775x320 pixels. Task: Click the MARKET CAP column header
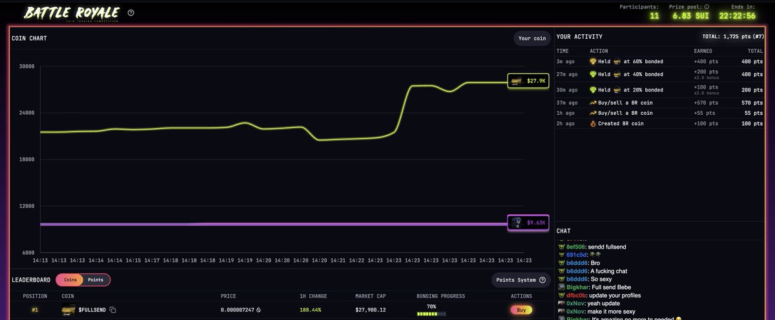(371, 296)
